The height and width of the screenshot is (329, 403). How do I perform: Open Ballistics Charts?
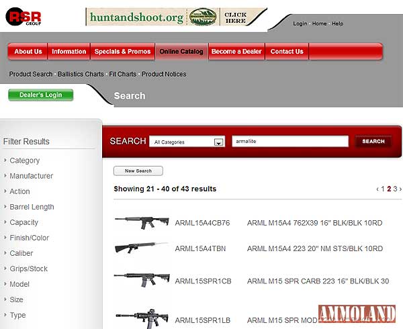coord(81,74)
